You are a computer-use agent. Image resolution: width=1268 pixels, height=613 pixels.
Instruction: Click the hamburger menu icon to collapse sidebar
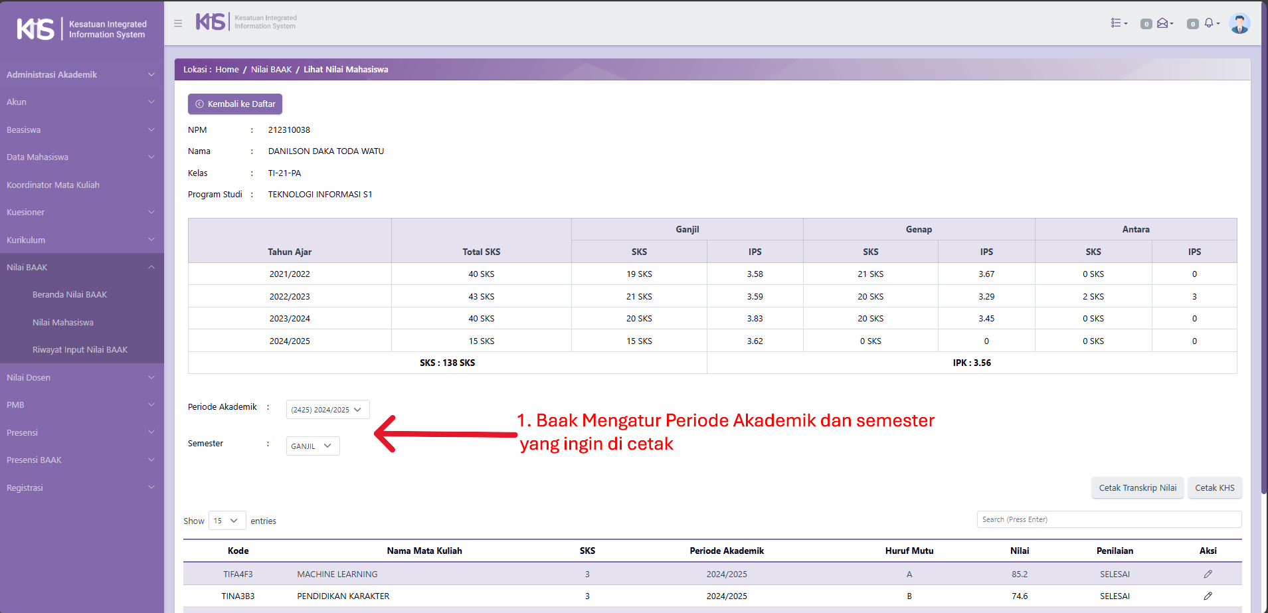tap(178, 23)
